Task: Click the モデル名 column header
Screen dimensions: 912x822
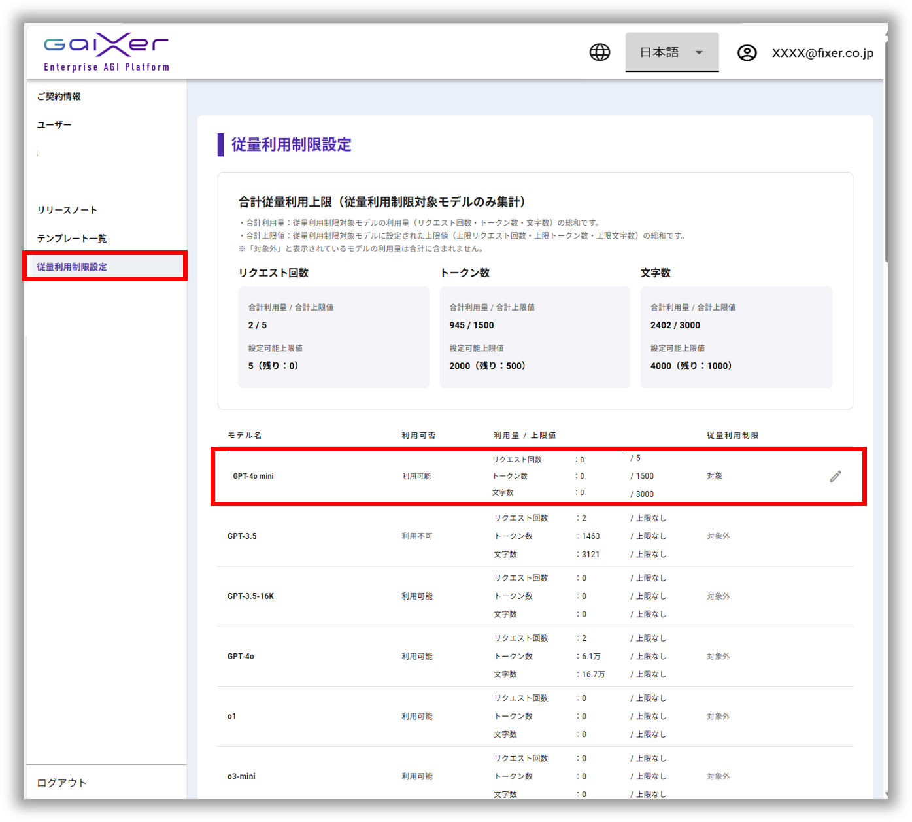Action: 245,436
